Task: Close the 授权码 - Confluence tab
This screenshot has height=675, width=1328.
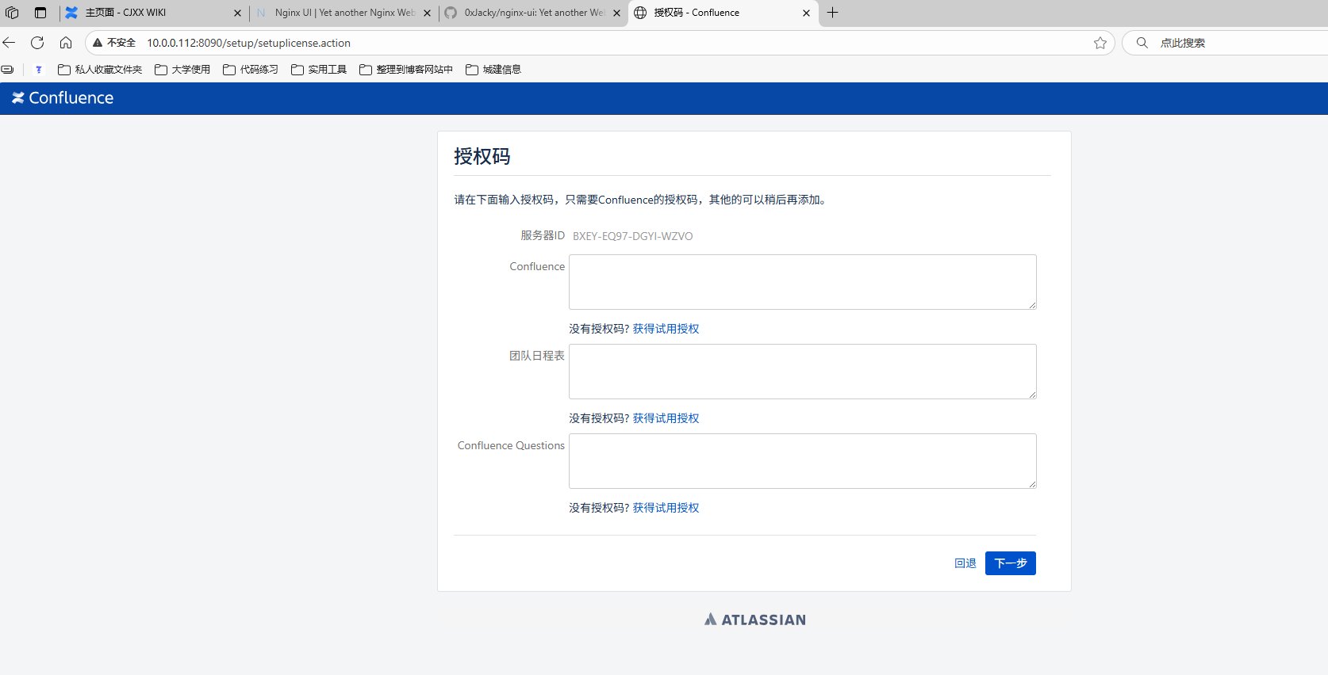Action: (806, 13)
